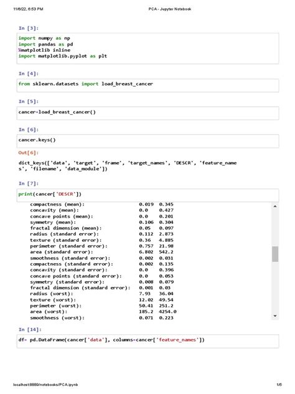Click the 11/6/22 6:53 PM timestamp
This screenshot has width=295, height=394.
(x=29, y=9)
